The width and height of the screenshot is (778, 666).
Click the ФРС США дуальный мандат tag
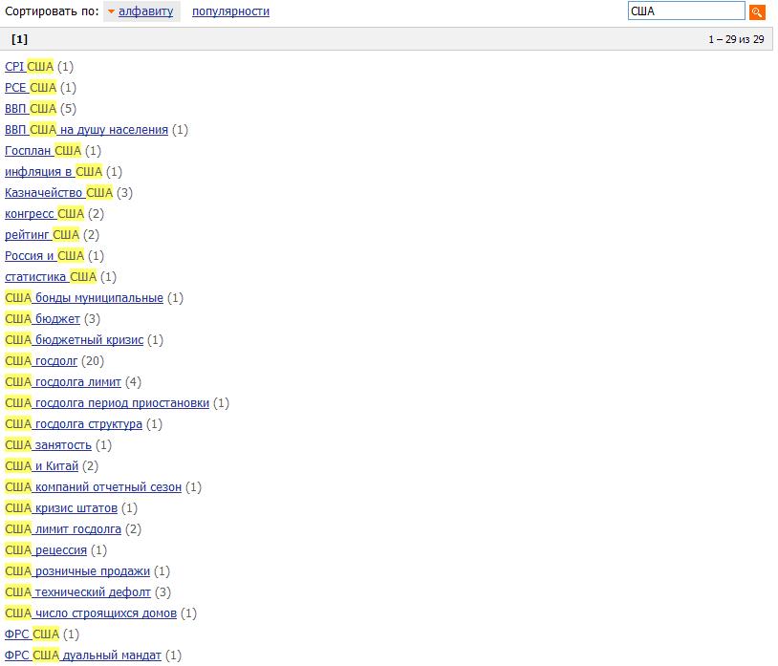pos(83,655)
